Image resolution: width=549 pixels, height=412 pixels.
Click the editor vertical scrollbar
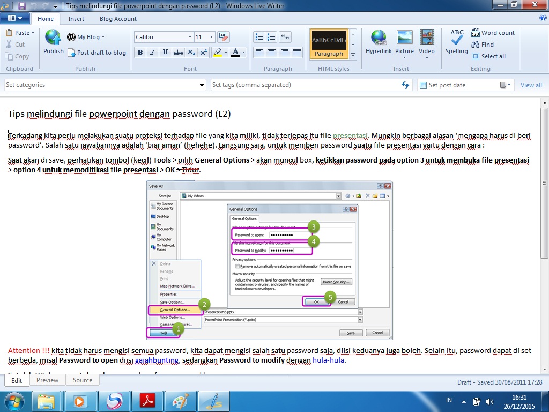544,183
